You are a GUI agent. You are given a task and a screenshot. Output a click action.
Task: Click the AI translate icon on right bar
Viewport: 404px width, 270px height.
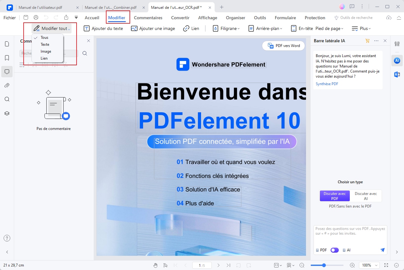click(397, 74)
